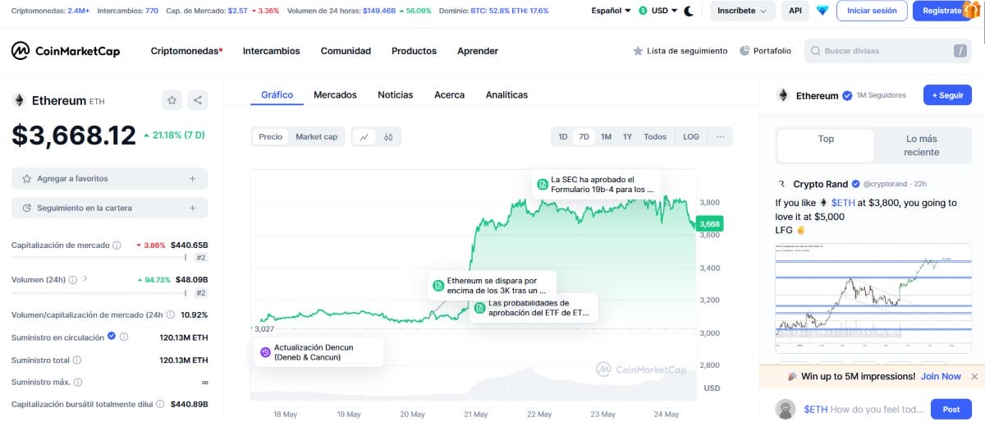Select candlestick chart view icon
Viewport: 985px width, 422px height.
[388, 137]
